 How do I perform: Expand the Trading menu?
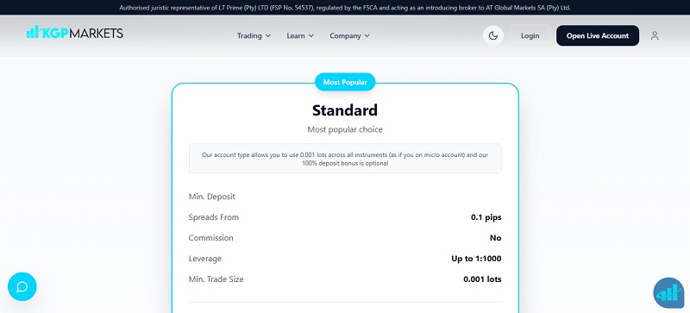(x=254, y=35)
